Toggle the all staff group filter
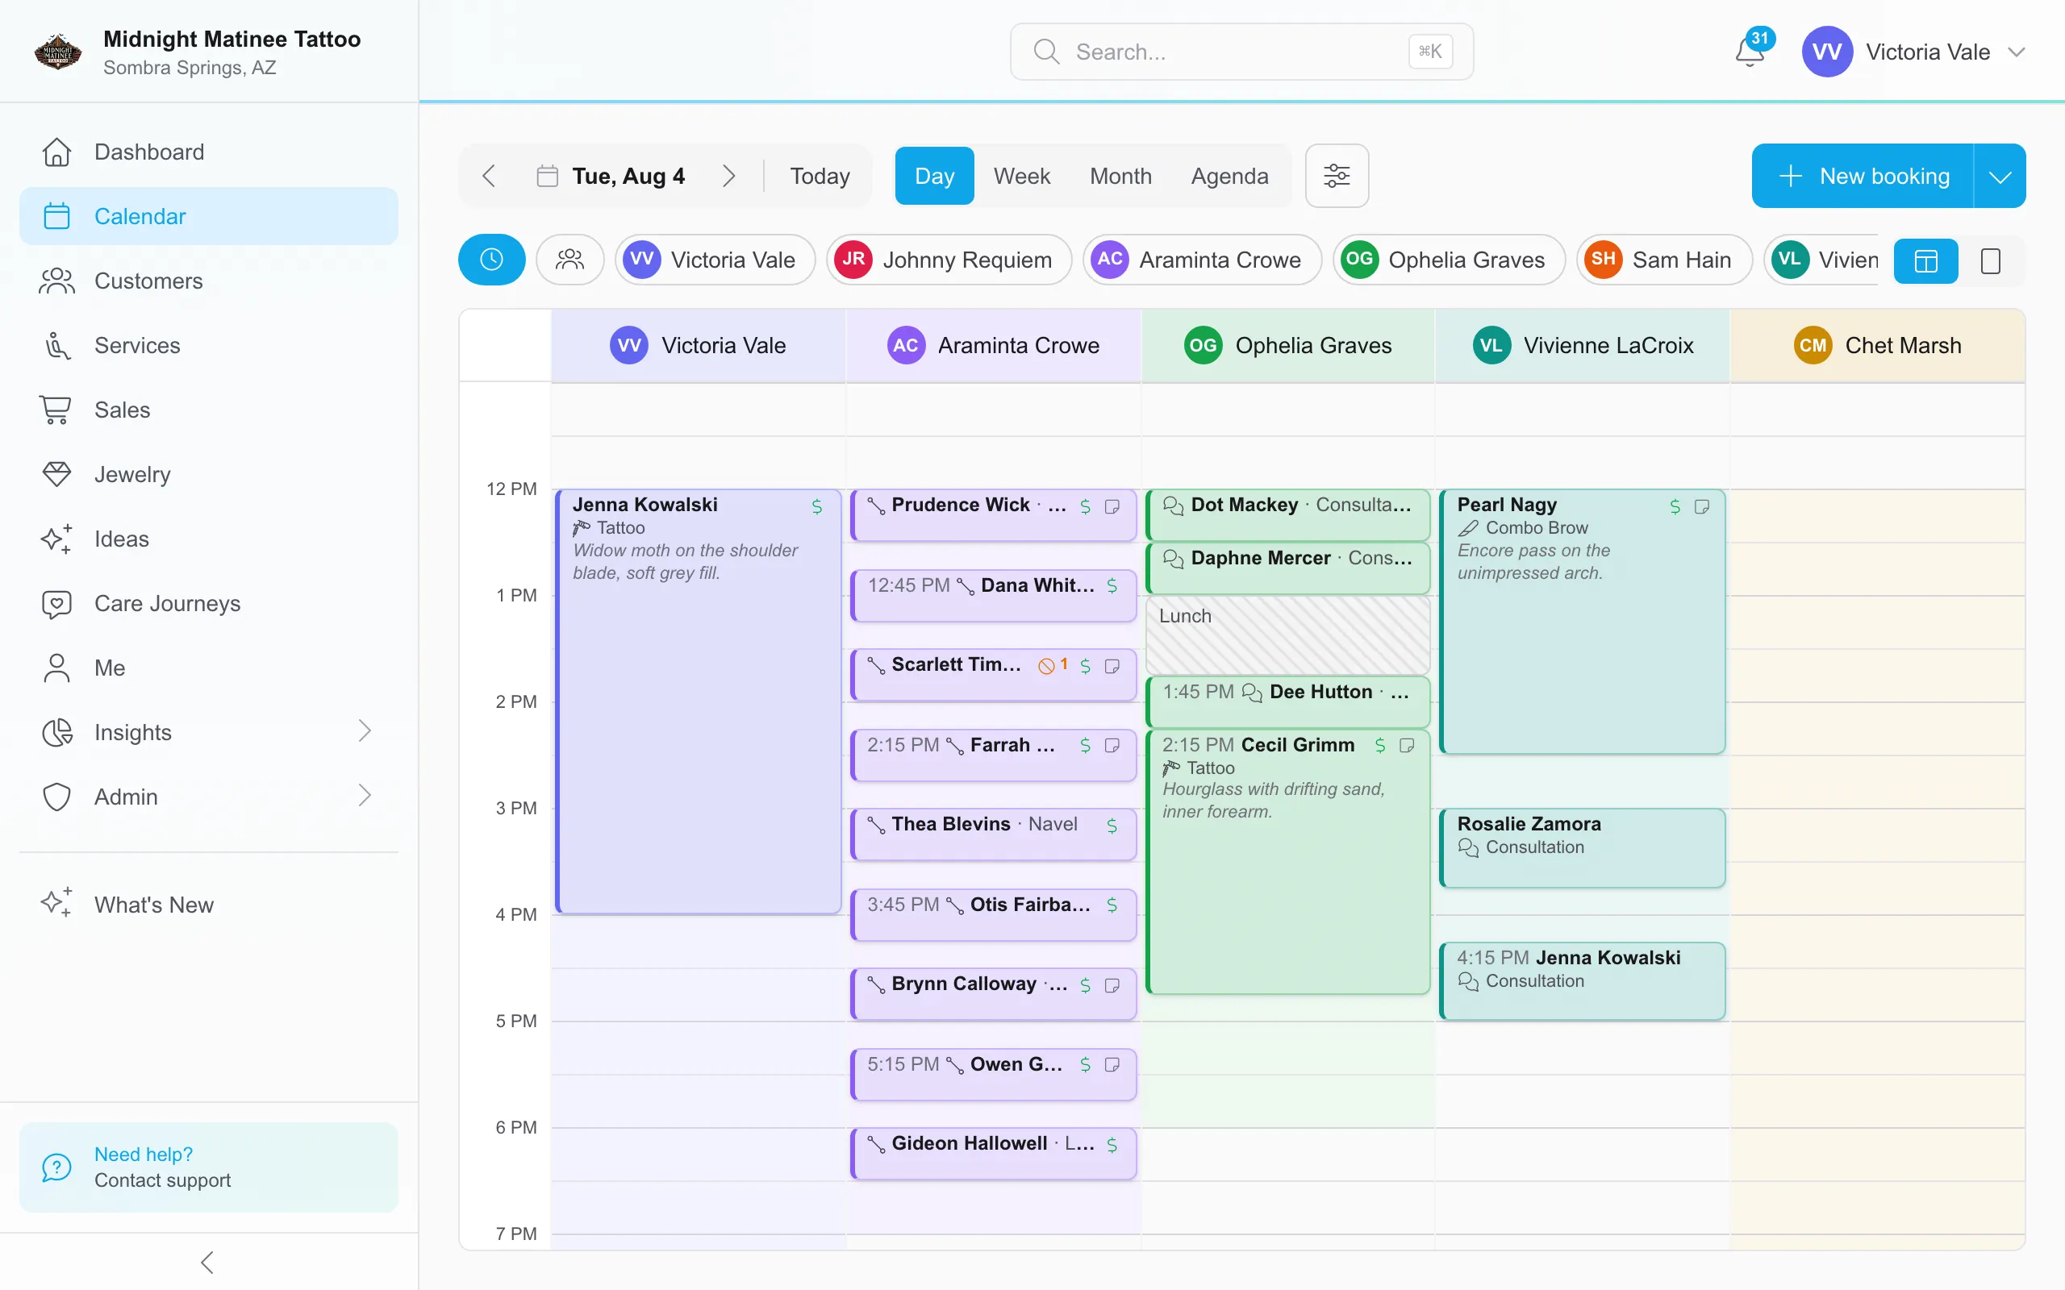 [x=570, y=260]
